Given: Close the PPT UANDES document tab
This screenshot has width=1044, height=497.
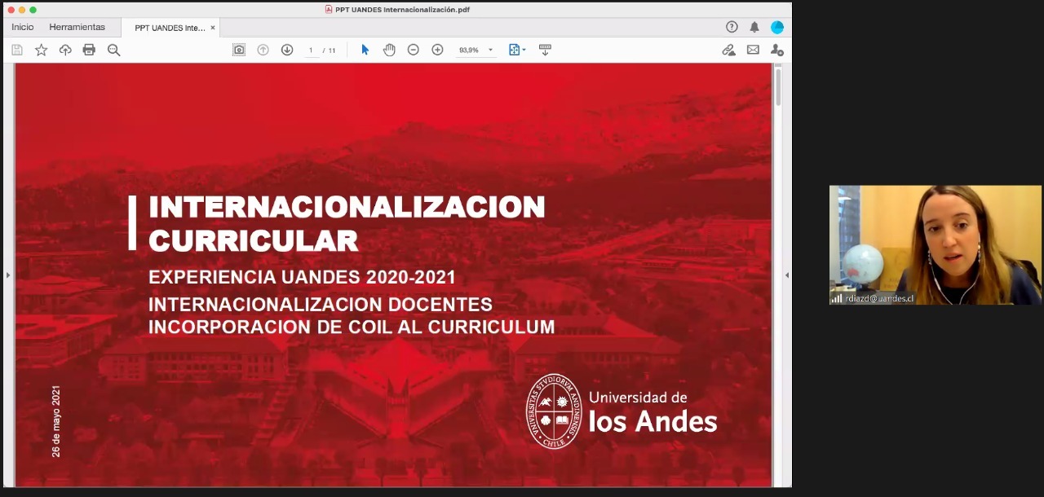Looking at the screenshot, I should (213, 28).
